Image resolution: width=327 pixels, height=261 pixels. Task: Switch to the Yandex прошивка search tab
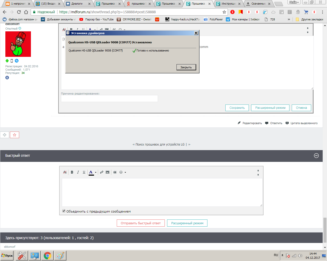[138, 4]
